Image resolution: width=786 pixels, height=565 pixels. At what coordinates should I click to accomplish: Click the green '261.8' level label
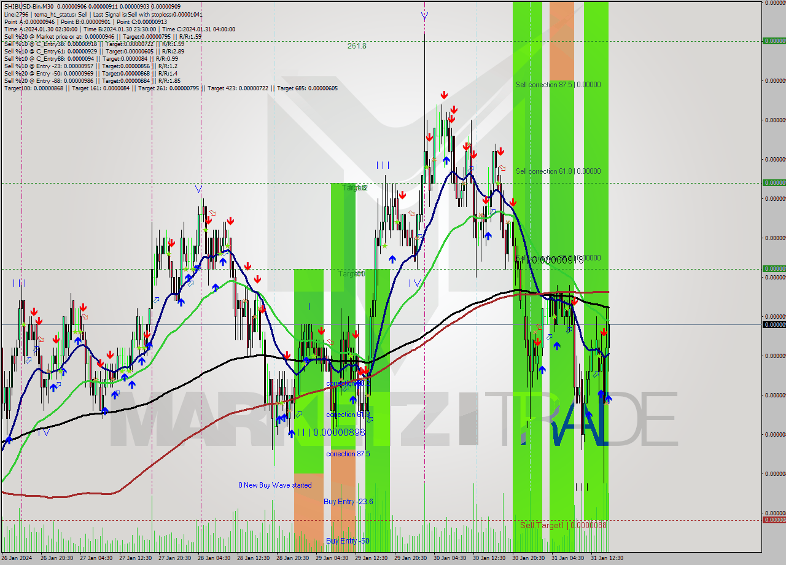[357, 45]
